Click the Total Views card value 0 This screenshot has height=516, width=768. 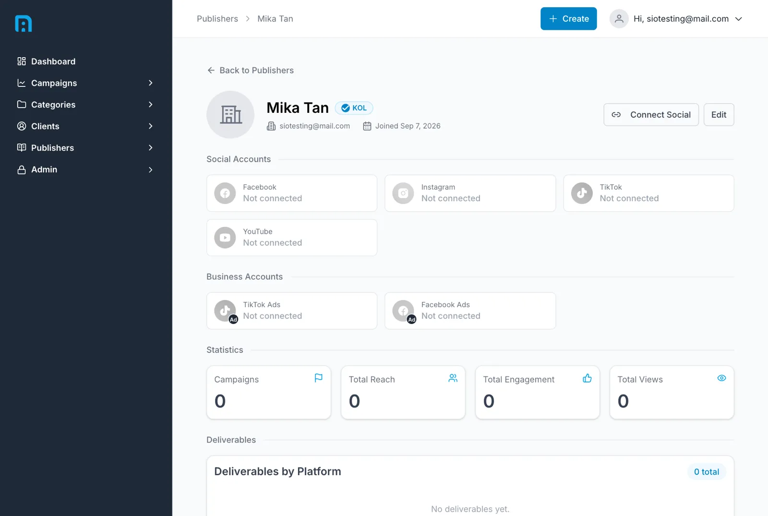click(623, 401)
